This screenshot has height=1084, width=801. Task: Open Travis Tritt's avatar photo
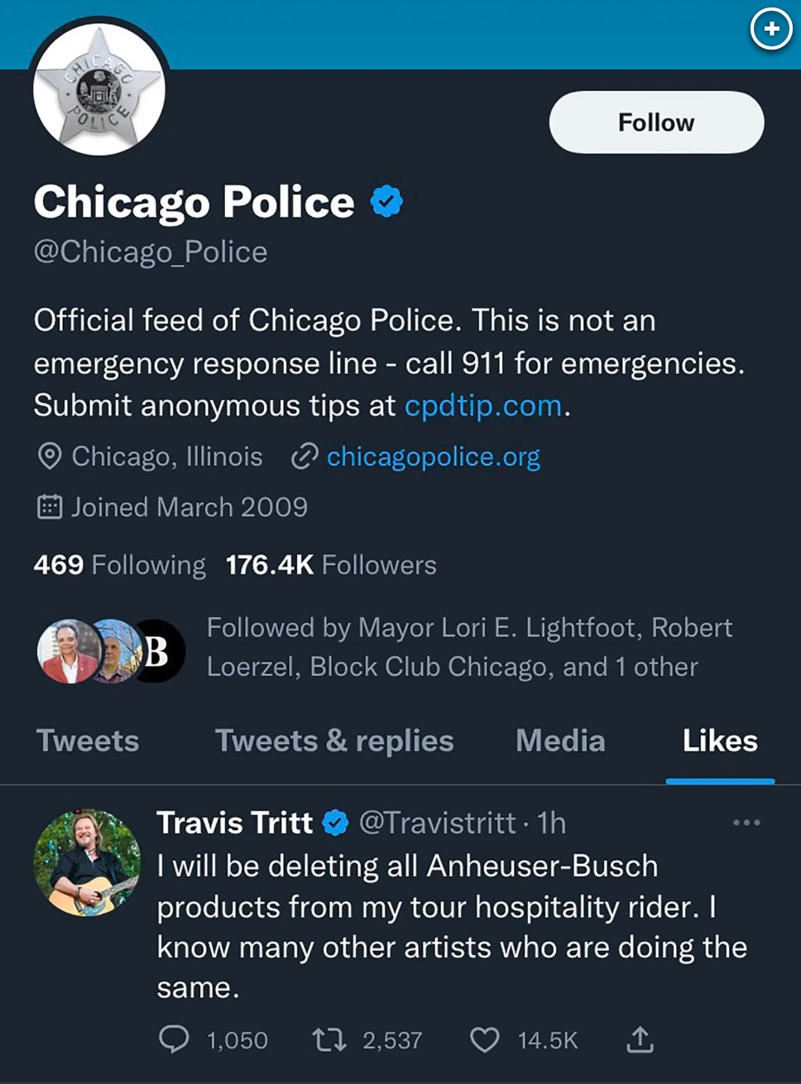click(x=87, y=862)
